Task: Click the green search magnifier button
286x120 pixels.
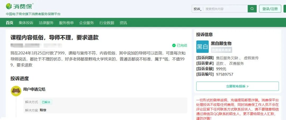Action: coord(252,9)
